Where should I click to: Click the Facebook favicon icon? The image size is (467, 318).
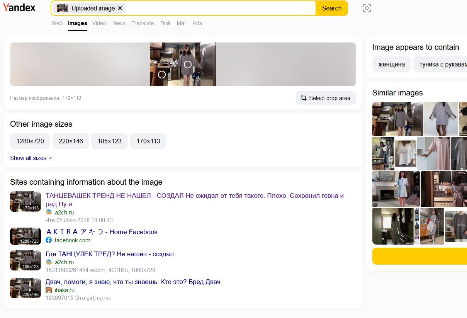tap(49, 240)
